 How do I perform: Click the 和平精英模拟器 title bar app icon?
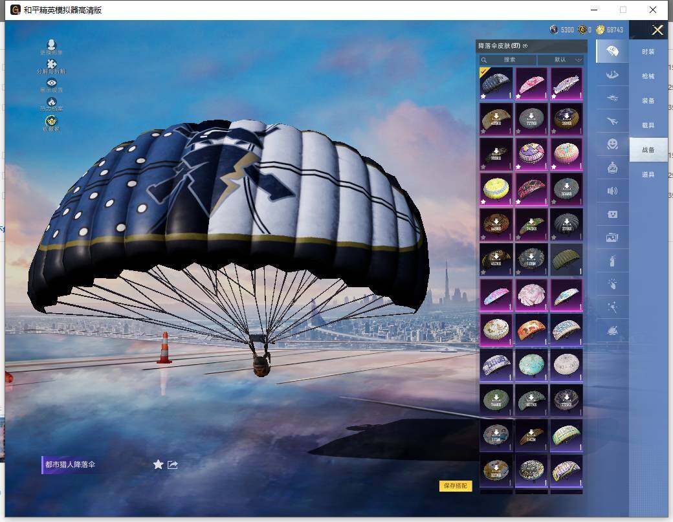16,10
